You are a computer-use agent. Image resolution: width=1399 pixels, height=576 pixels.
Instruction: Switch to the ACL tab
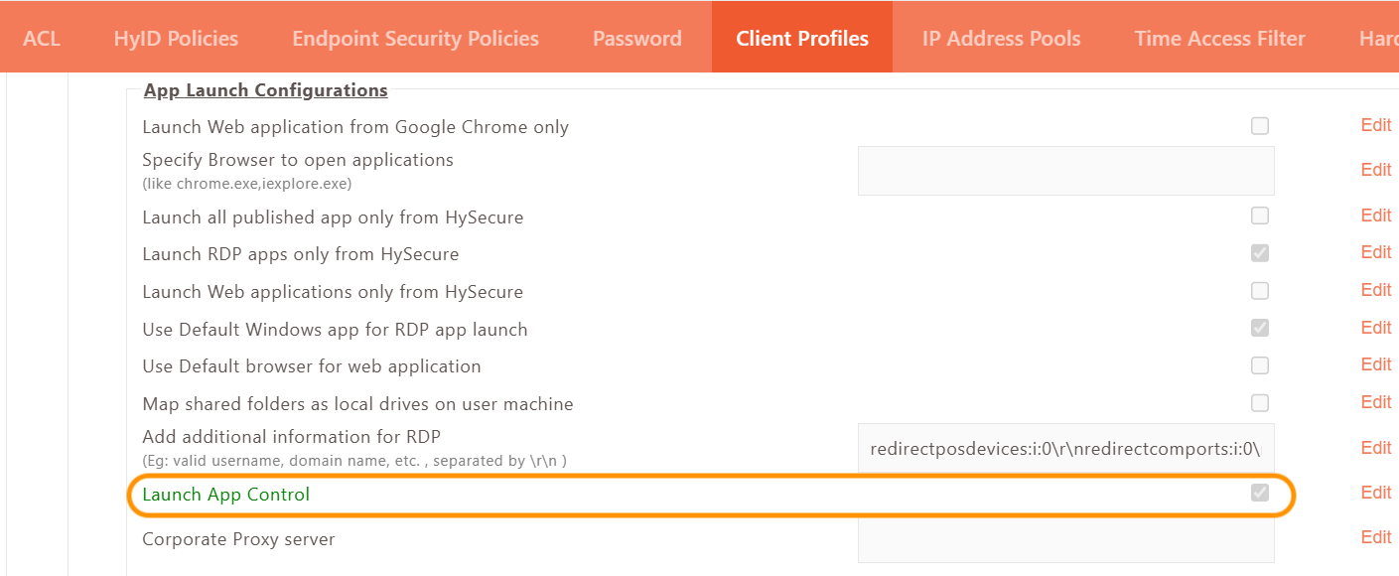(x=42, y=39)
